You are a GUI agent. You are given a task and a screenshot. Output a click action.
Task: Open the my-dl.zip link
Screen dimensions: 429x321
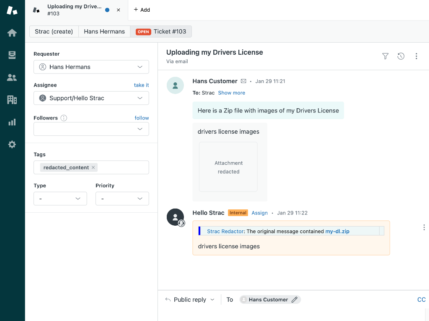pyautogui.click(x=337, y=231)
